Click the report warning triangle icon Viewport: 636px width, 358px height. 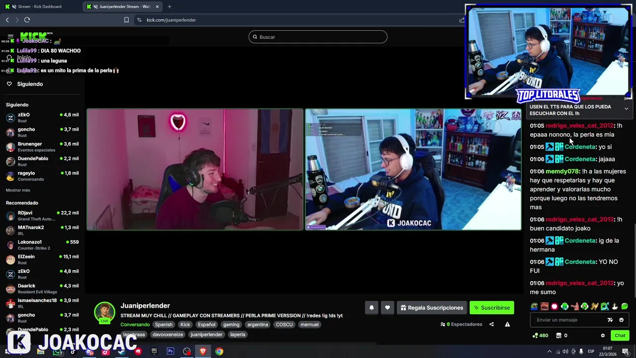click(x=507, y=324)
